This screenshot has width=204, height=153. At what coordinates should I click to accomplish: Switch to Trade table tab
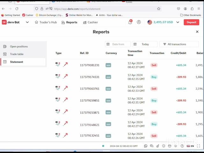tap(17, 54)
